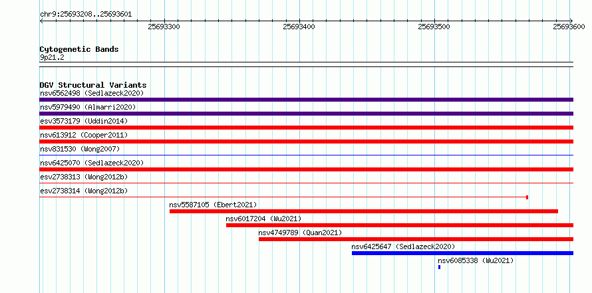
Task: Click the end marker of esv2738314 line
Action: tap(527, 197)
